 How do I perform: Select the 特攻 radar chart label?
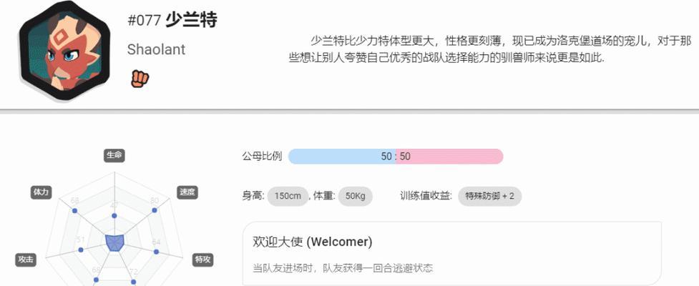pos(203,260)
